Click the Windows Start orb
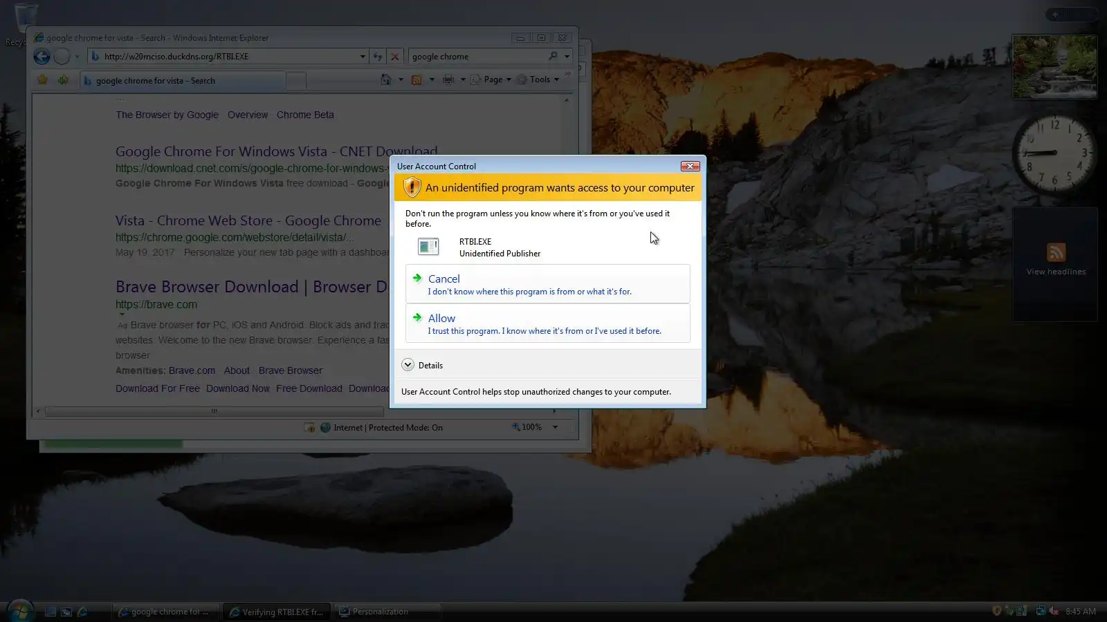Image resolution: width=1107 pixels, height=622 pixels. tap(19, 611)
